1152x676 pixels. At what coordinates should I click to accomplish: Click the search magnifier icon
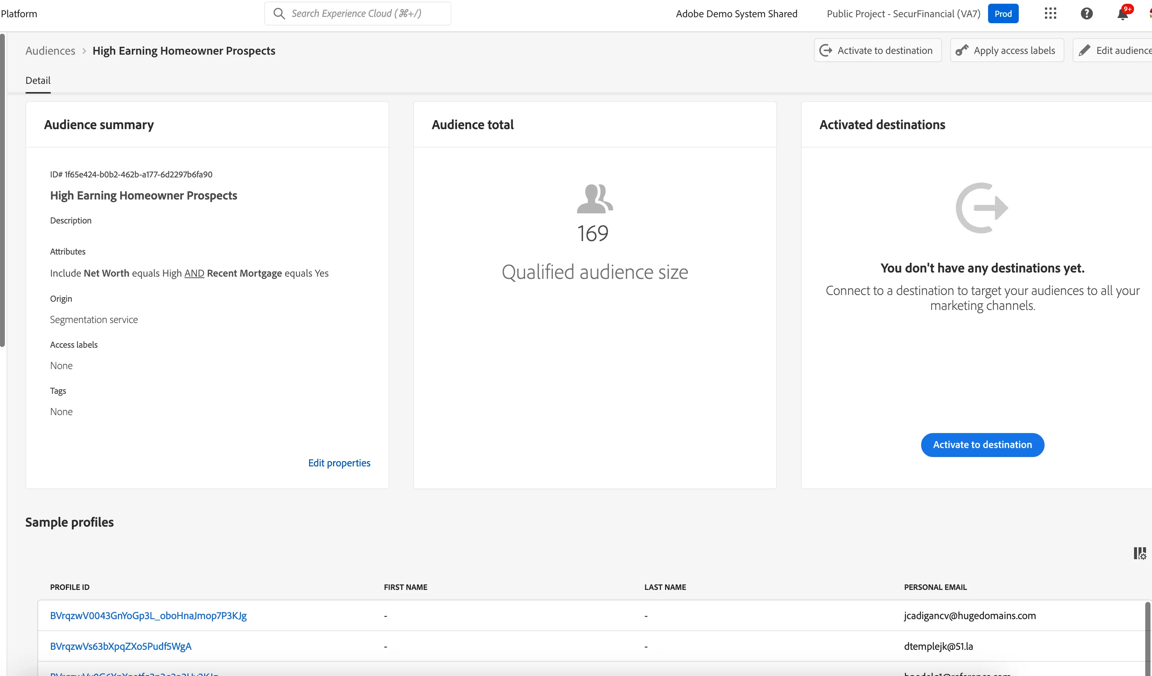(279, 14)
